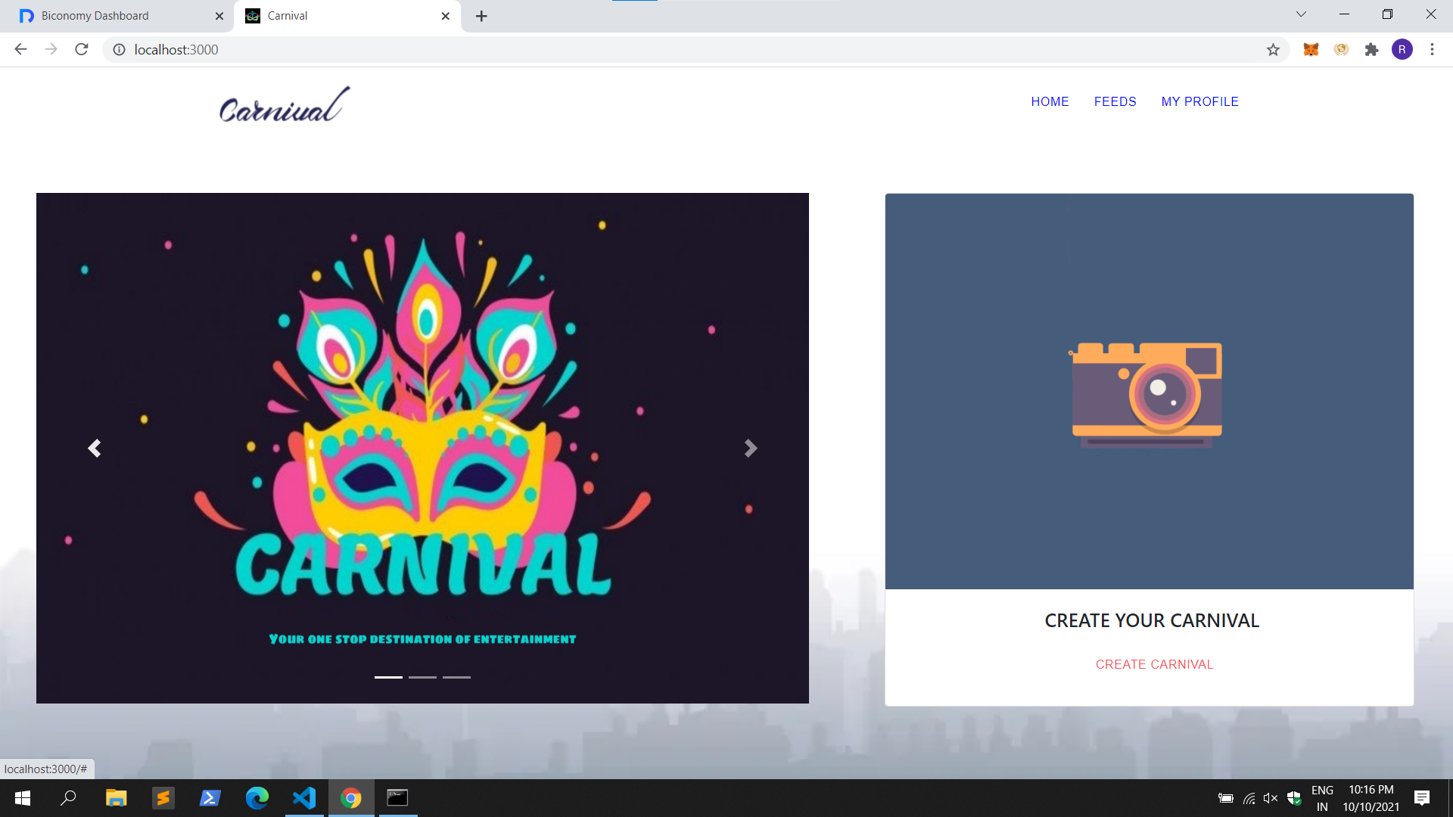The image size is (1453, 817).
Task: Expand the Chrome tab search dropdown arrow
Action: [x=1301, y=14]
